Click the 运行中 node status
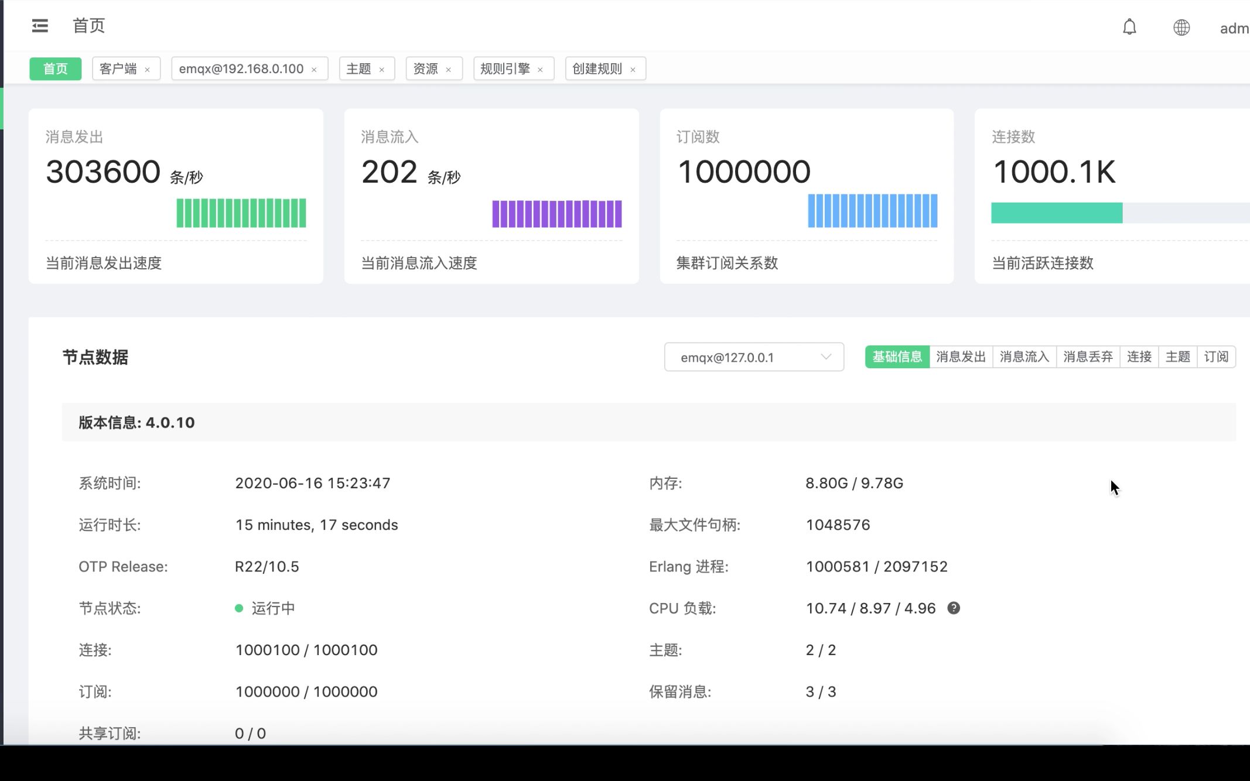Image resolution: width=1250 pixels, height=781 pixels. 273,608
